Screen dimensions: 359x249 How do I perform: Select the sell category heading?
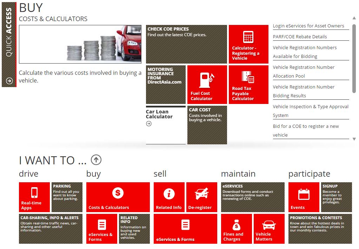coord(160,173)
